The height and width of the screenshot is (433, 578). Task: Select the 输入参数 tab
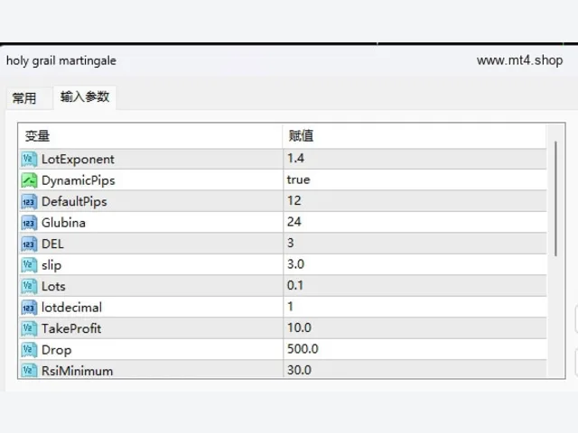(x=85, y=97)
